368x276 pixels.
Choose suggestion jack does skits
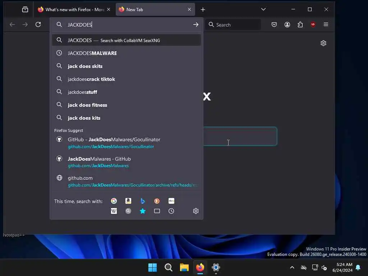126,66
